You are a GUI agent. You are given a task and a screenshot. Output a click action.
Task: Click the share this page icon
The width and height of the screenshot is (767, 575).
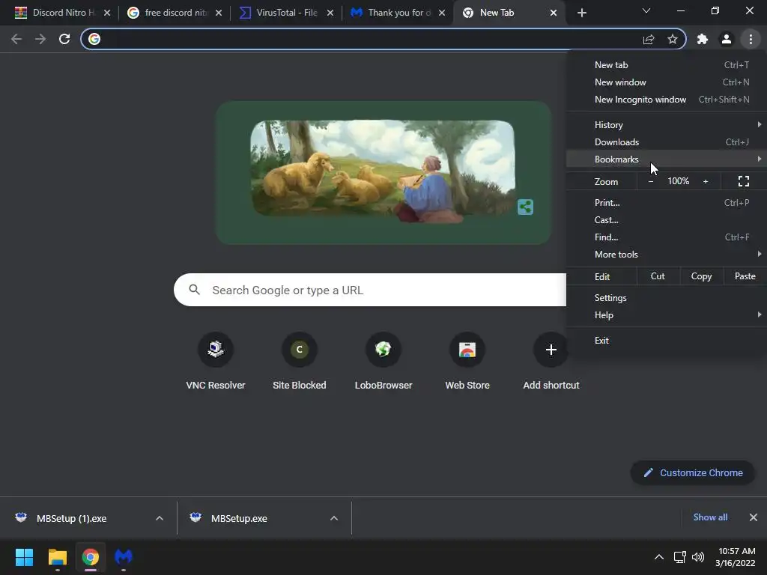click(649, 39)
